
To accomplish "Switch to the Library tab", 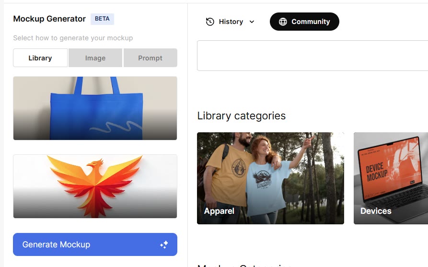I will [x=40, y=58].
